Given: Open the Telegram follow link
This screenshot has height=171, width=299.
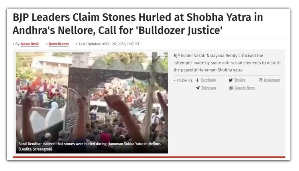Looking at the screenshot, I should [209, 88].
